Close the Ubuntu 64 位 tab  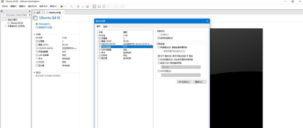(63, 12)
